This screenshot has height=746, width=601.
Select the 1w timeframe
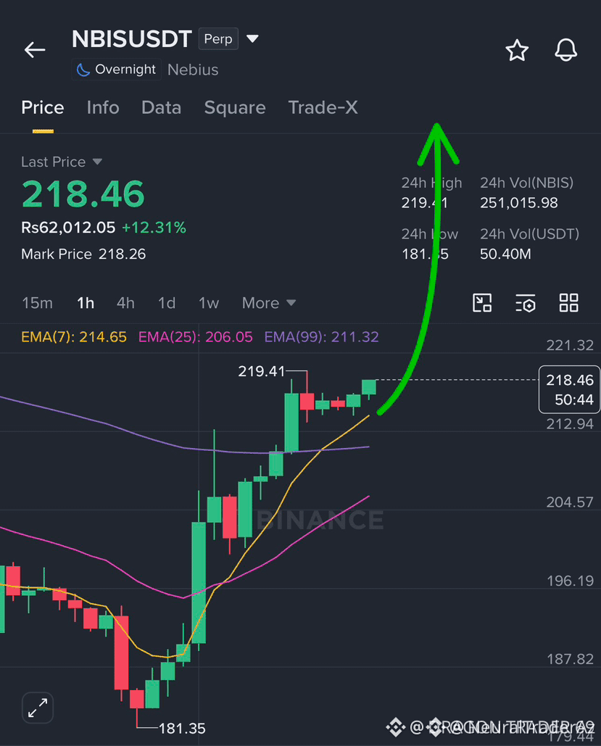[x=208, y=303]
